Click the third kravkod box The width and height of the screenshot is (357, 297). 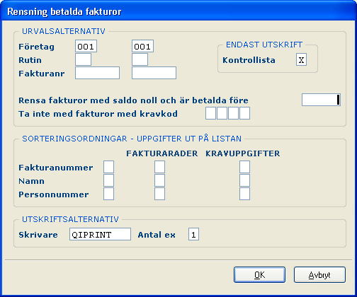click(233, 113)
